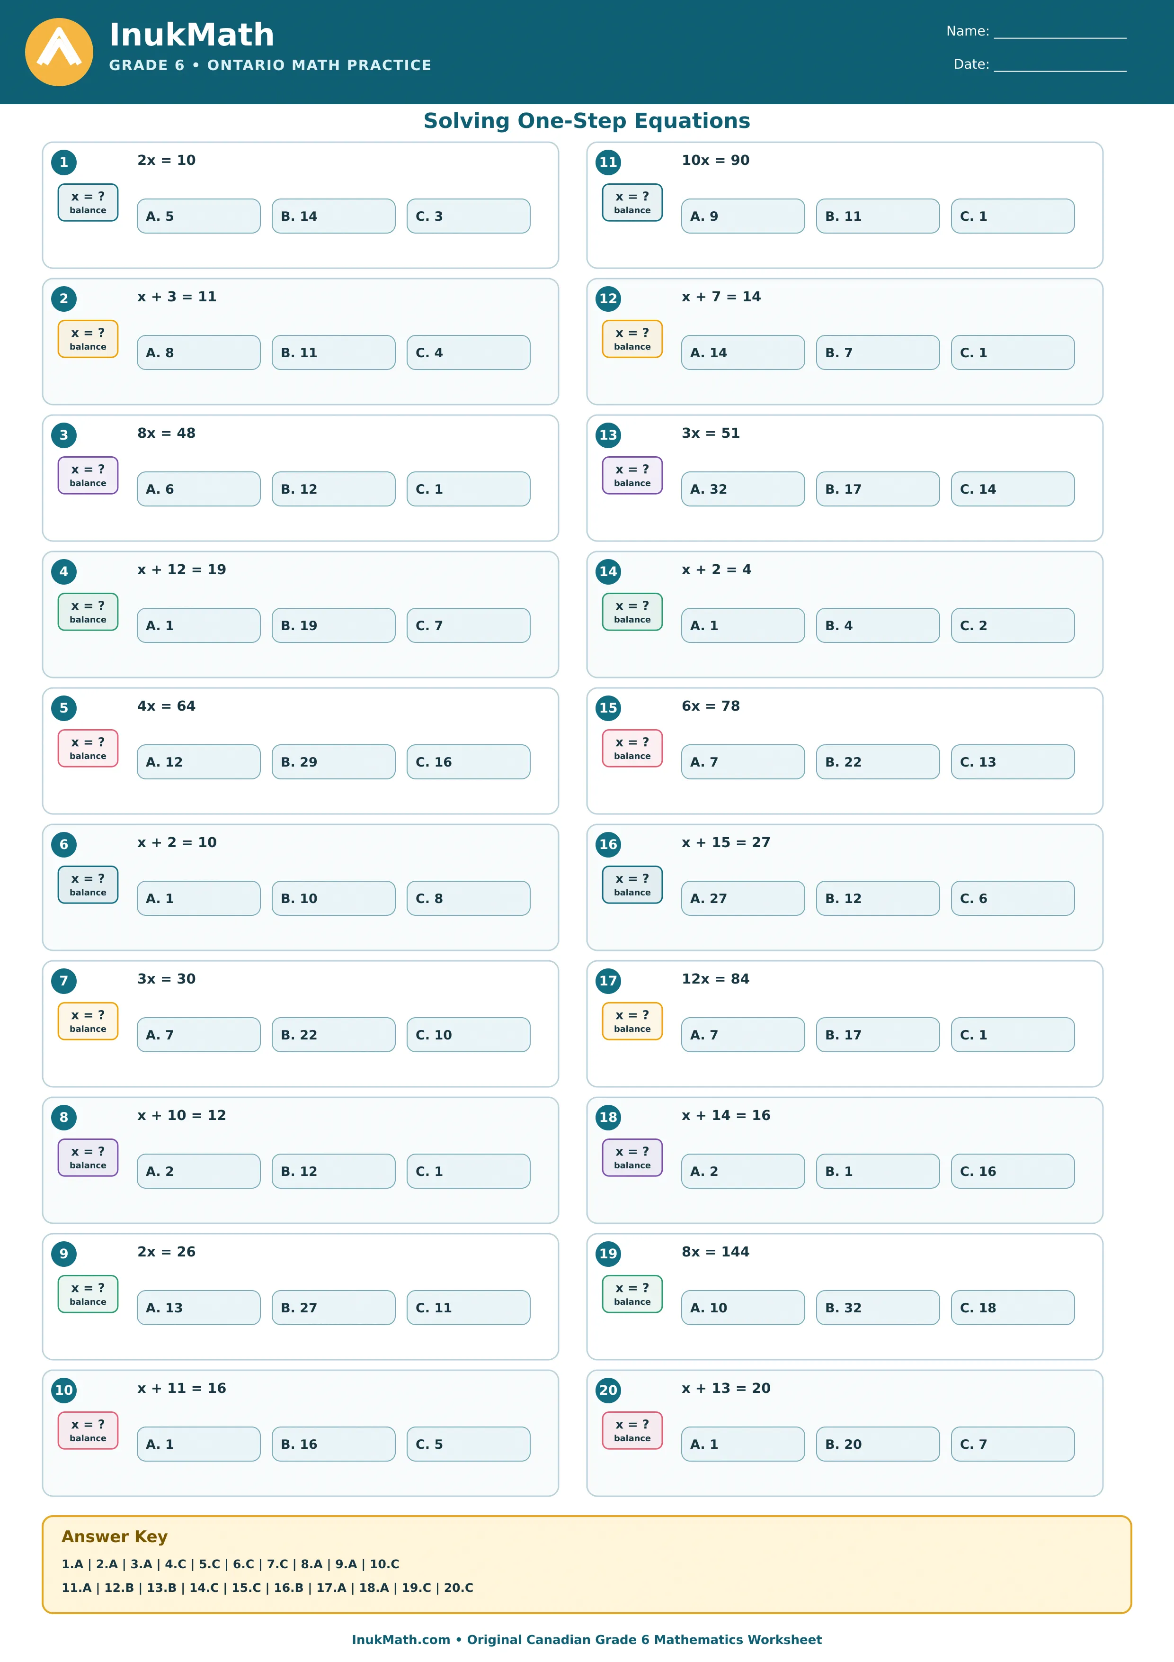1174x1662 pixels.
Task: Click the InukMath orange logo icon
Action: click(x=59, y=52)
